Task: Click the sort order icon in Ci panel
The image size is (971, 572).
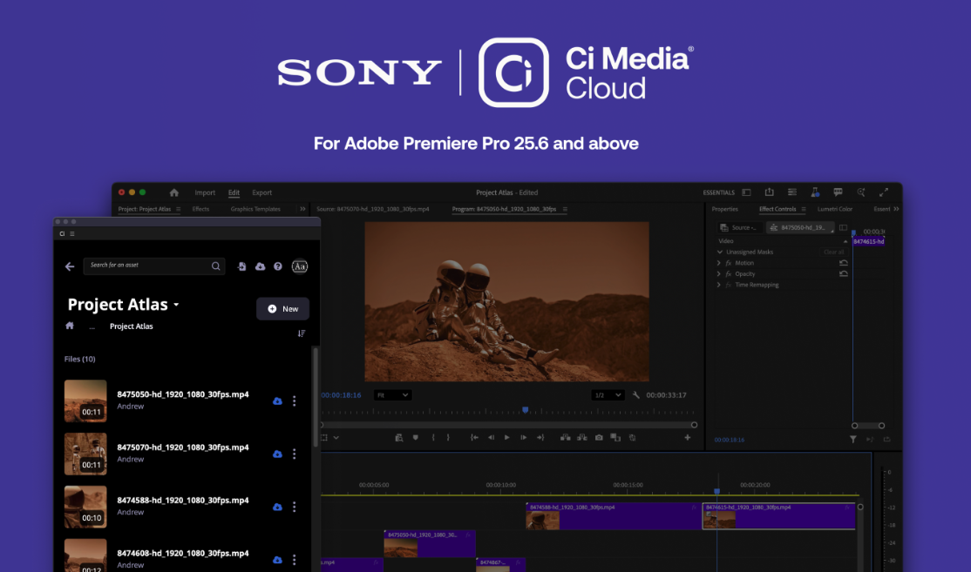Action: pyautogui.click(x=302, y=333)
